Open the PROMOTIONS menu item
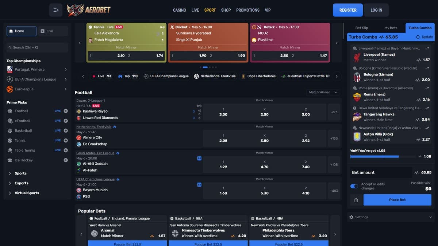The width and height of the screenshot is (438, 246). [x=248, y=10]
